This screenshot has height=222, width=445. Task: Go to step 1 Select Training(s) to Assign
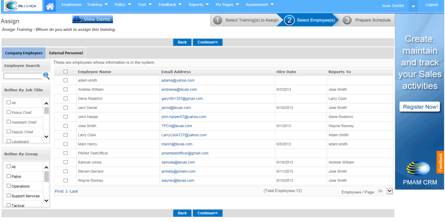pos(246,20)
